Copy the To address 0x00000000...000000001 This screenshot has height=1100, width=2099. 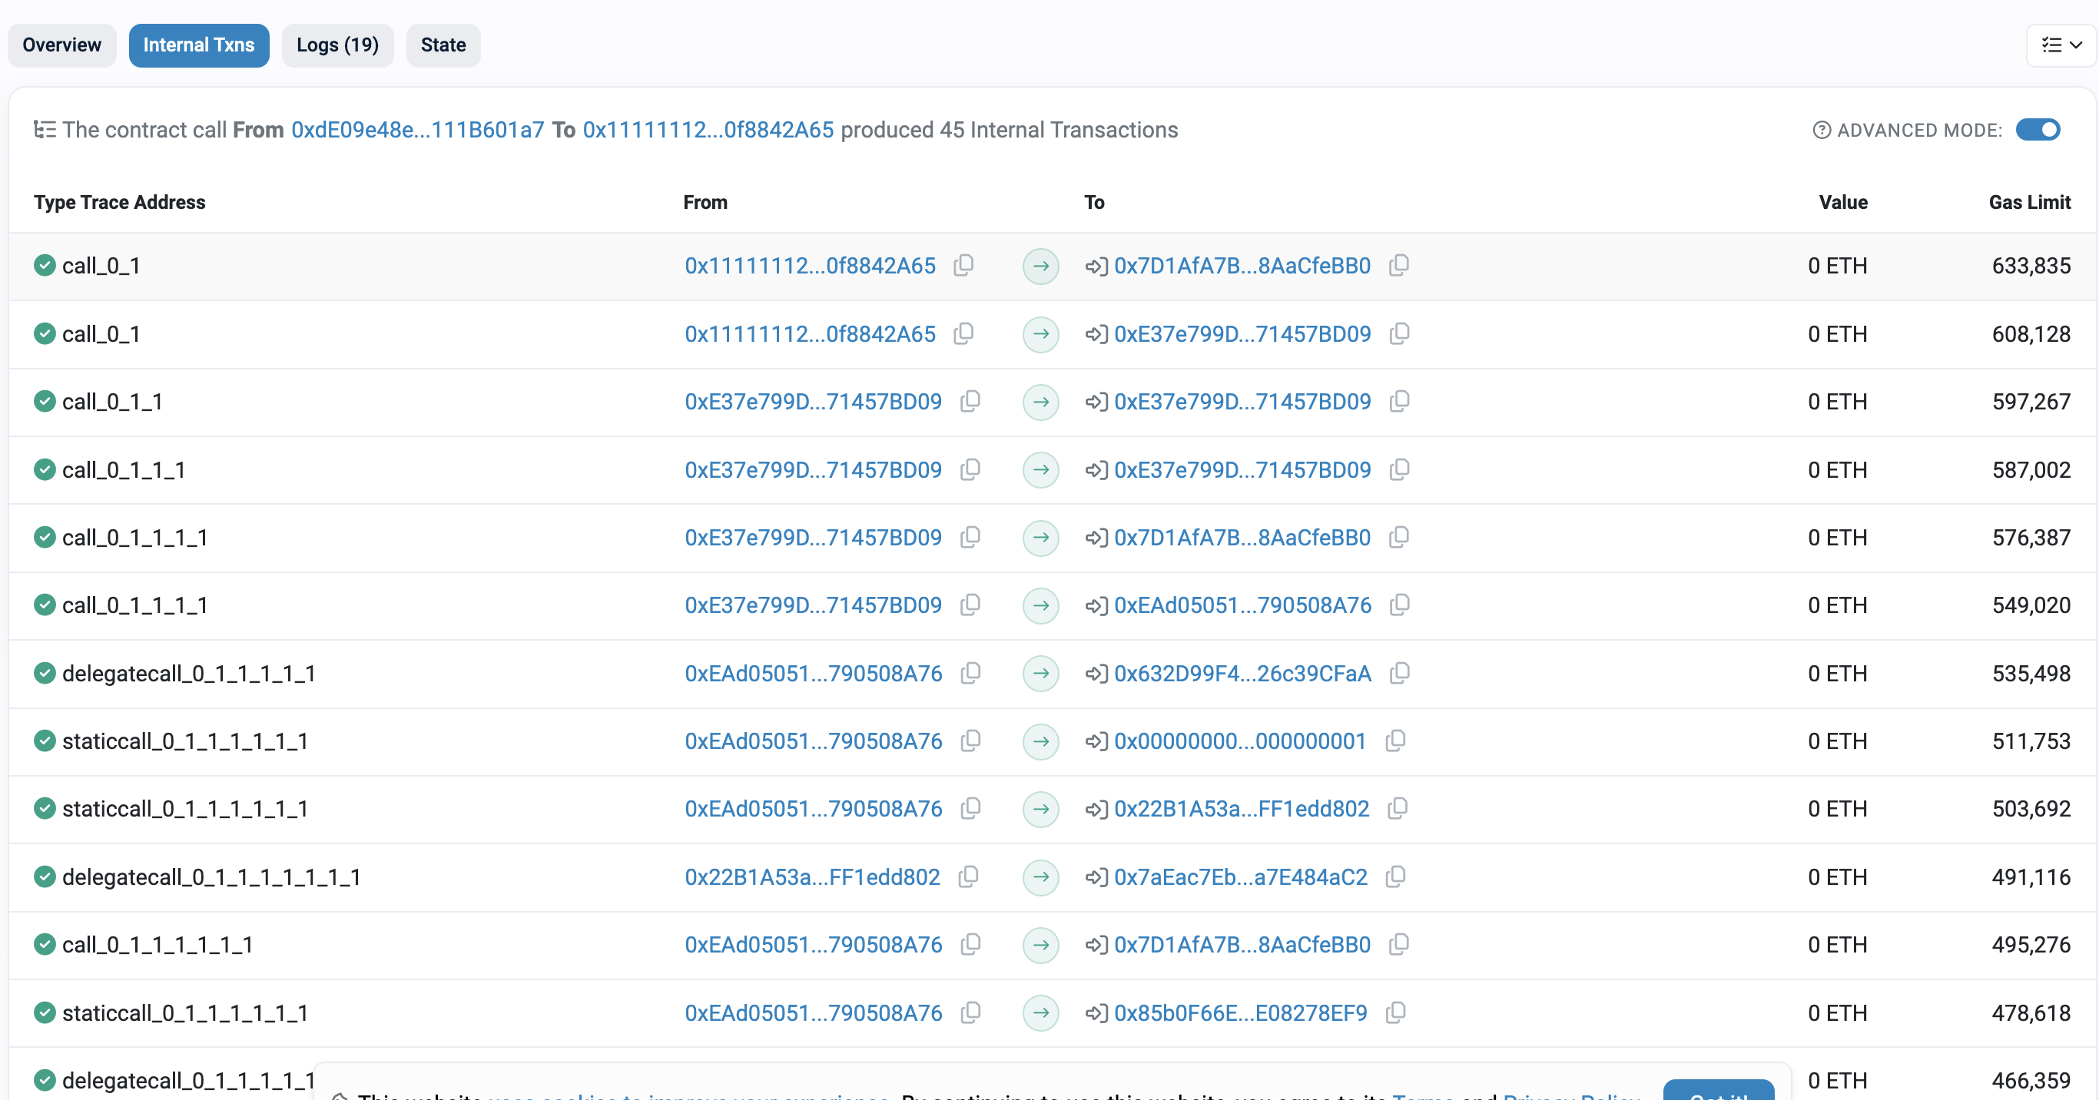pyautogui.click(x=1395, y=741)
